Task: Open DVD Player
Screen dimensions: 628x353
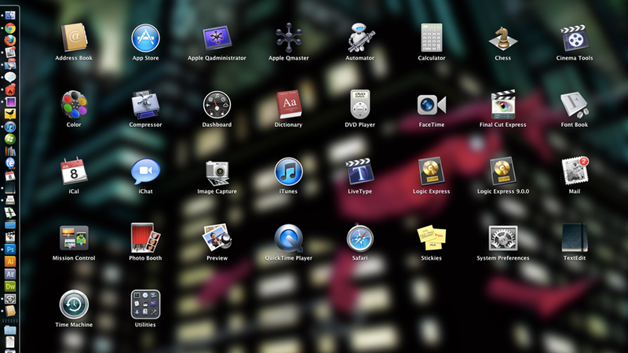Action: click(360, 104)
